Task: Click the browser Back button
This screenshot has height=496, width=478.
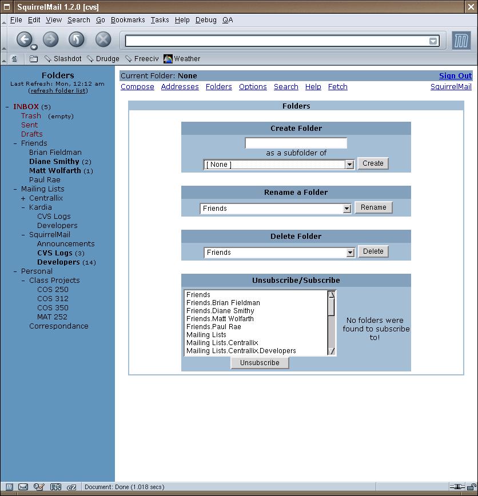Action: pos(23,39)
